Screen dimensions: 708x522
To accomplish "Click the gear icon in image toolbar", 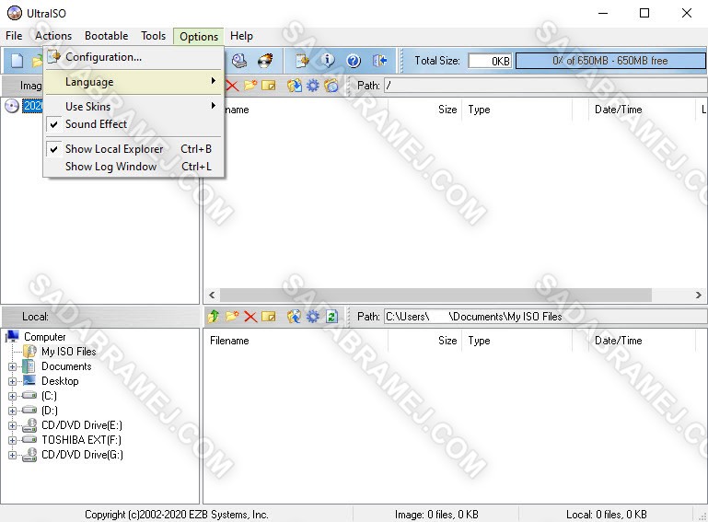I will [312, 86].
